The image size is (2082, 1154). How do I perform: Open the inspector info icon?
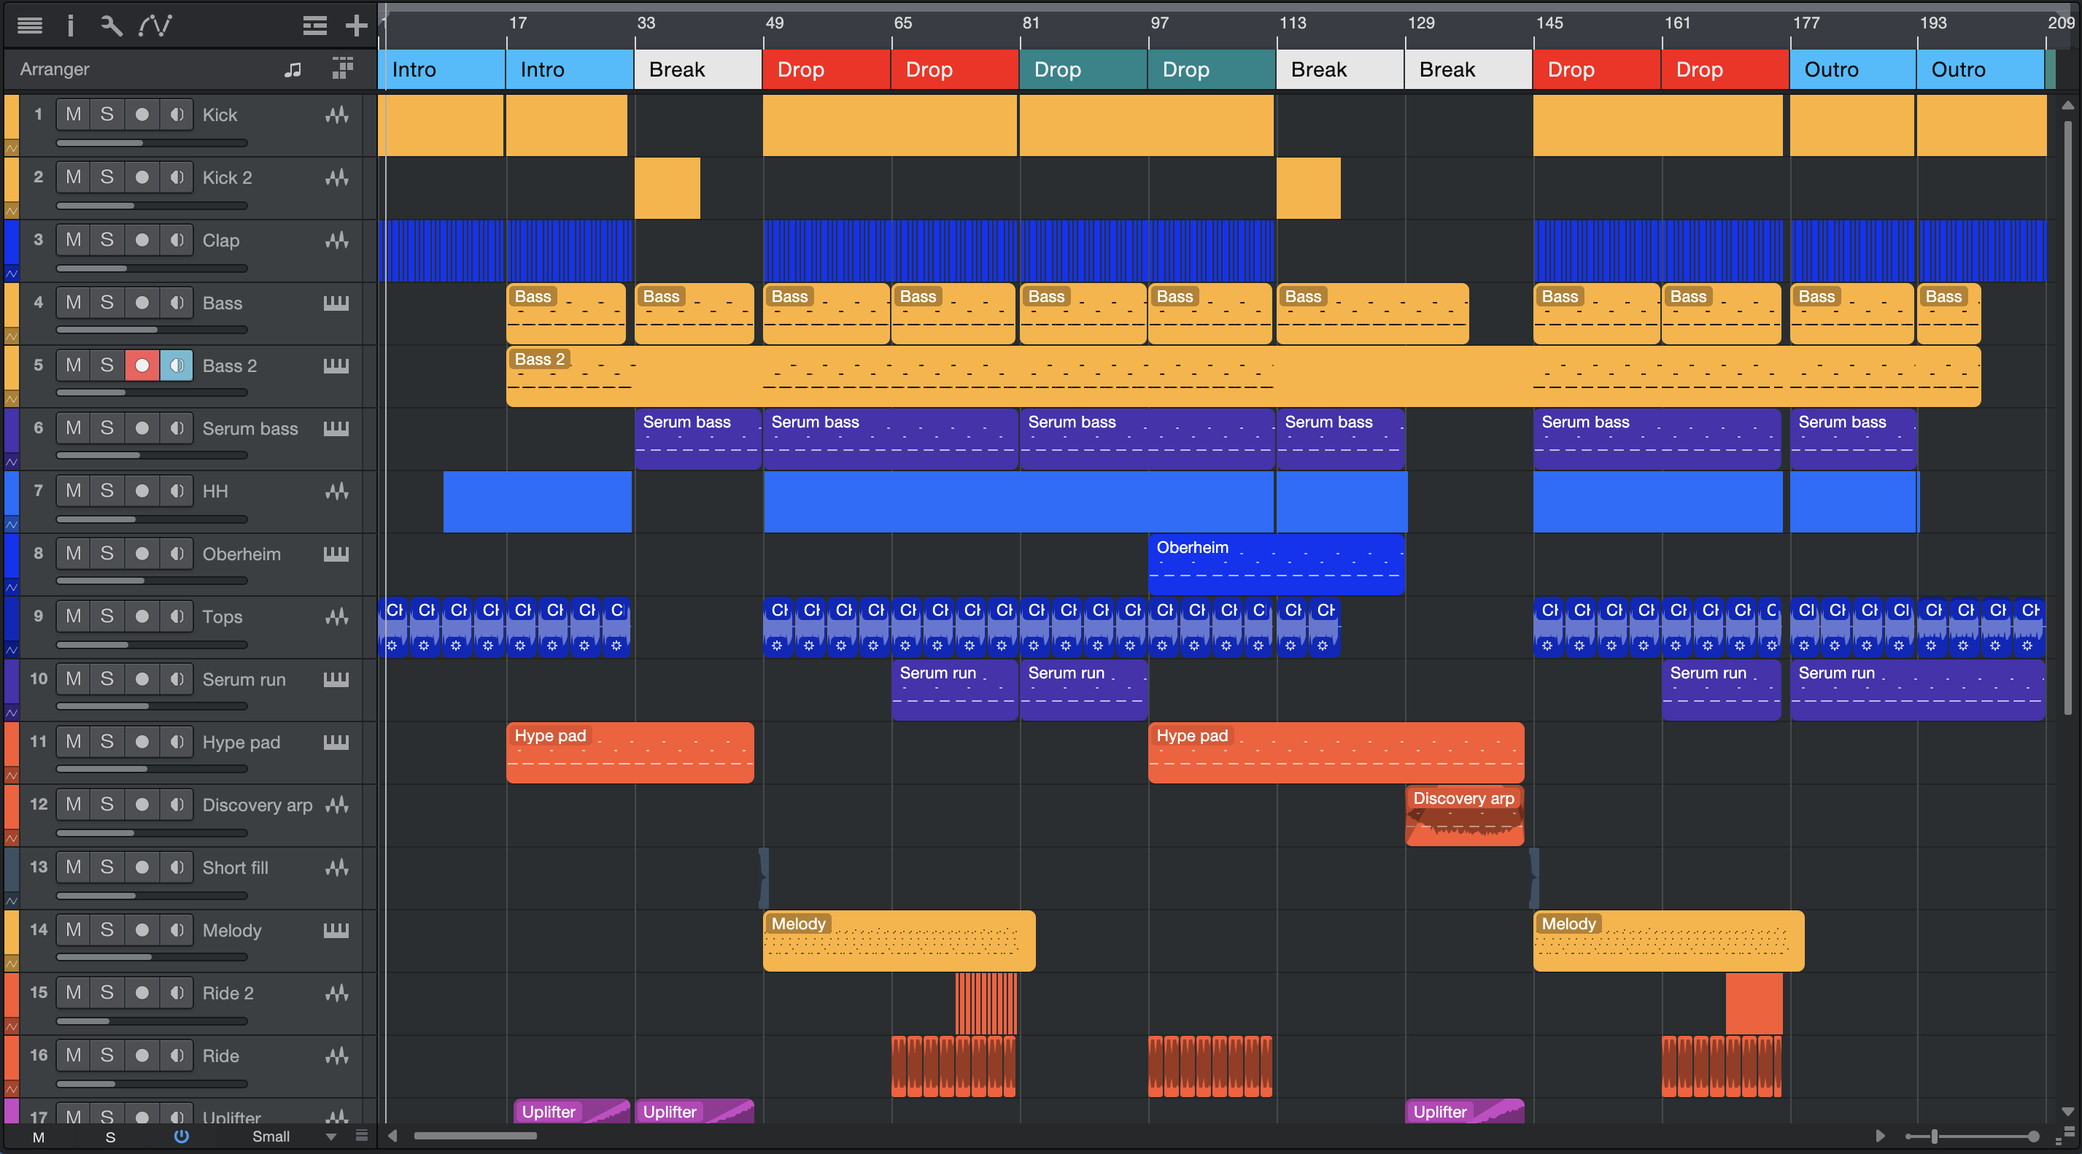pos(70,26)
